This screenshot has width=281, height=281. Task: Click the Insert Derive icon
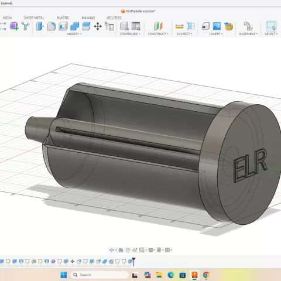[205, 26]
